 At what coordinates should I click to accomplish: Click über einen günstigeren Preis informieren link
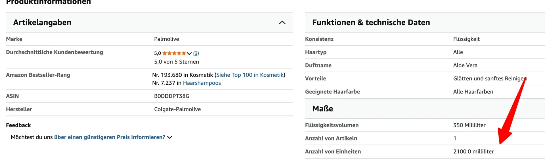coord(110,137)
